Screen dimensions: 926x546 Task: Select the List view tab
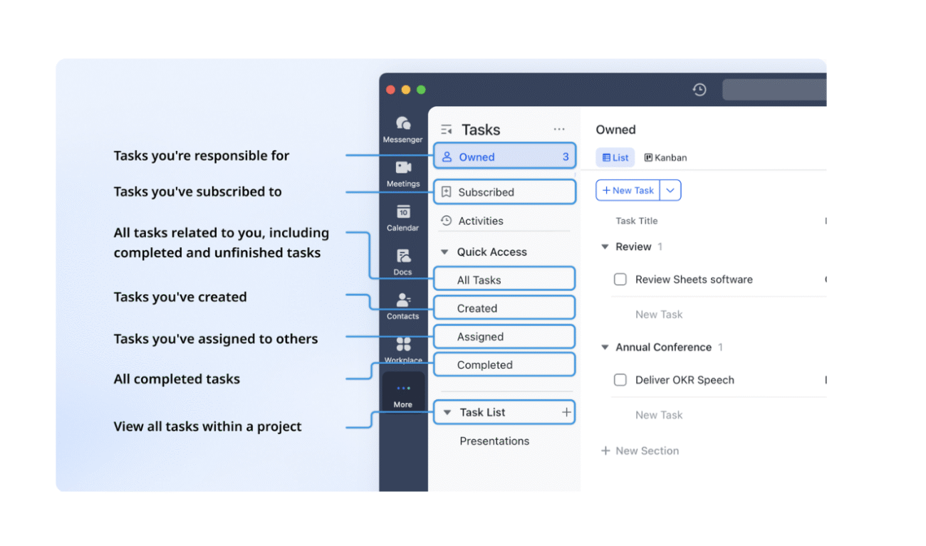[x=615, y=158]
